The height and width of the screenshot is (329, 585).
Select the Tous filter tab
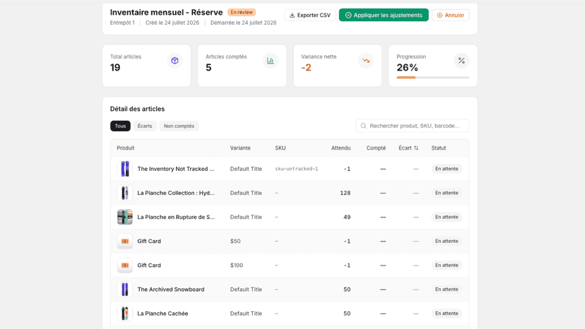120,126
